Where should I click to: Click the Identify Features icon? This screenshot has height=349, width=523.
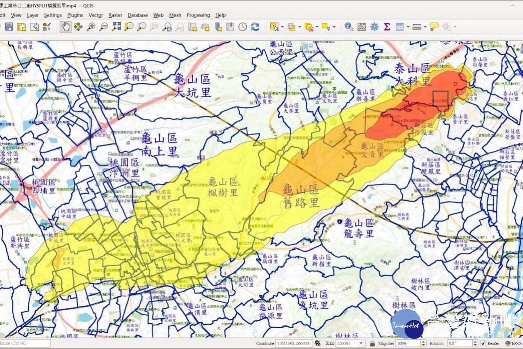click(x=349, y=27)
